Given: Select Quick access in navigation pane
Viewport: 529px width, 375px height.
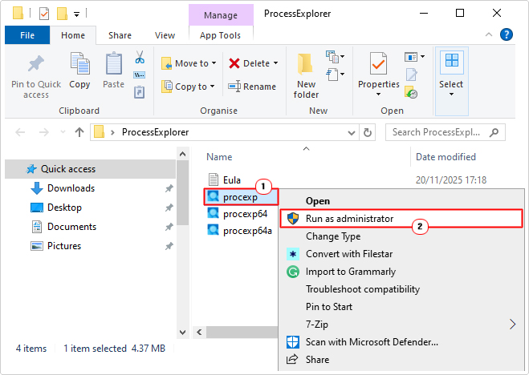Looking at the screenshot, I should [x=90, y=169].
